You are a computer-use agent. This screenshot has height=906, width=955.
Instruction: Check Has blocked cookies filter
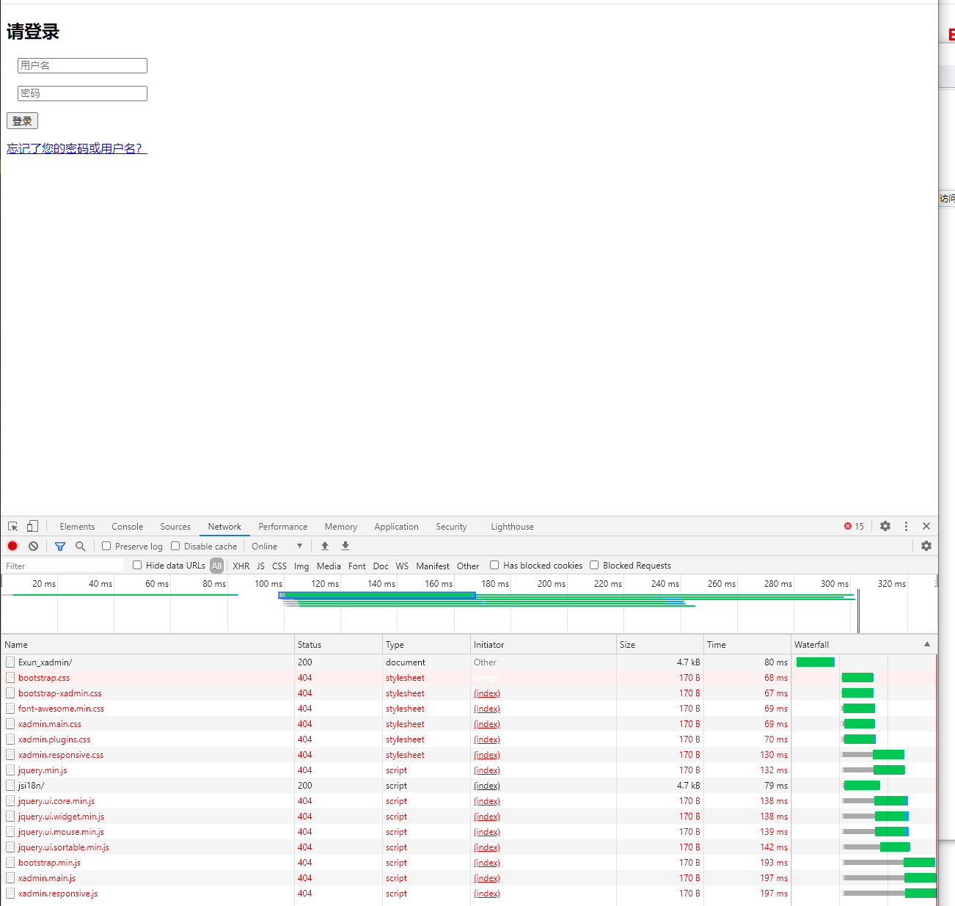point(494,565)
